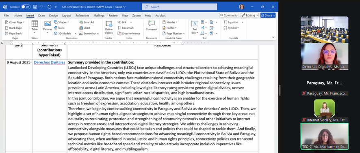Click the Paraguay, Mr. Francisco participant label
Image resolution: width=360 pixels, height=153 pixels.
pyautogui.click(x=324, y=93)
